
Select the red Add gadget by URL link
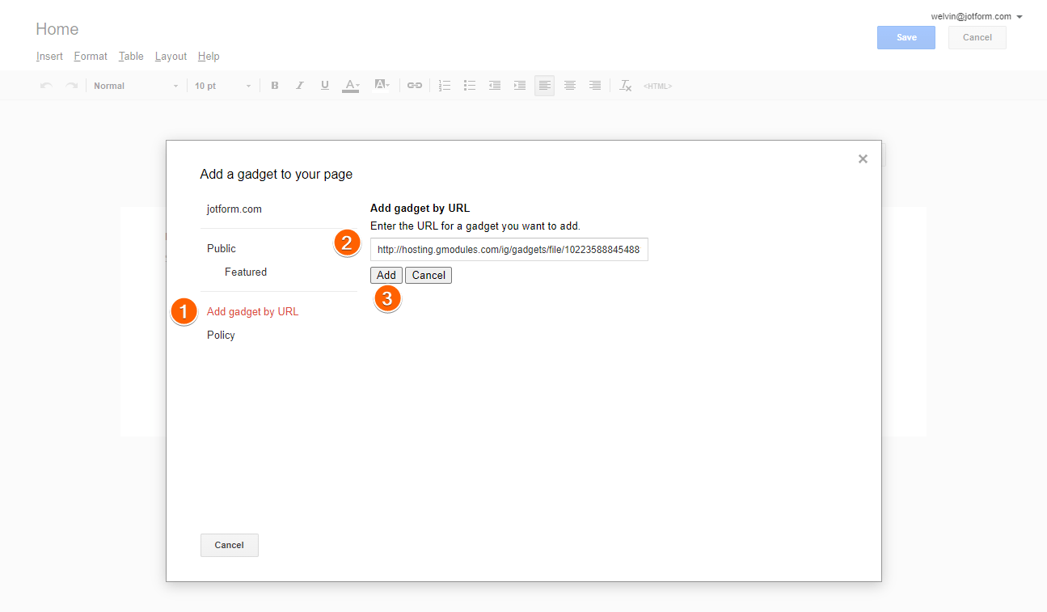pyautogui.click(x=253, y=311)
